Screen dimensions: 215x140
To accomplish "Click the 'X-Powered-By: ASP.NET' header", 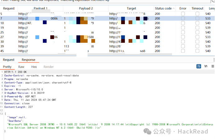I will [20, 96].
